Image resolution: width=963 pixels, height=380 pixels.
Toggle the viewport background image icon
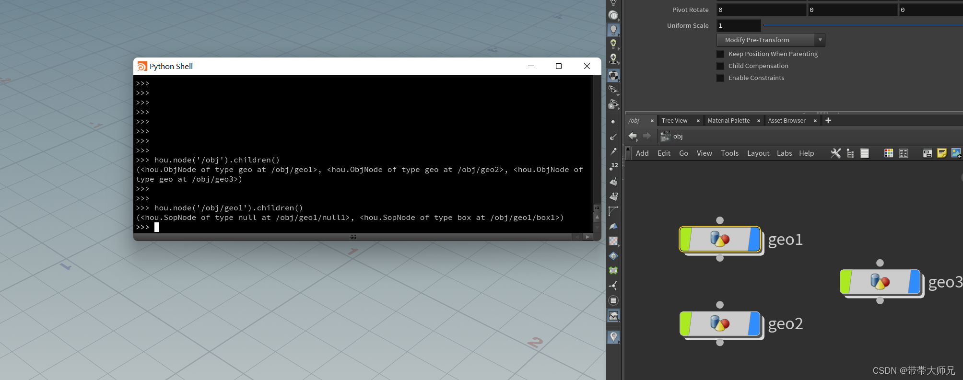tap(613, 315)
